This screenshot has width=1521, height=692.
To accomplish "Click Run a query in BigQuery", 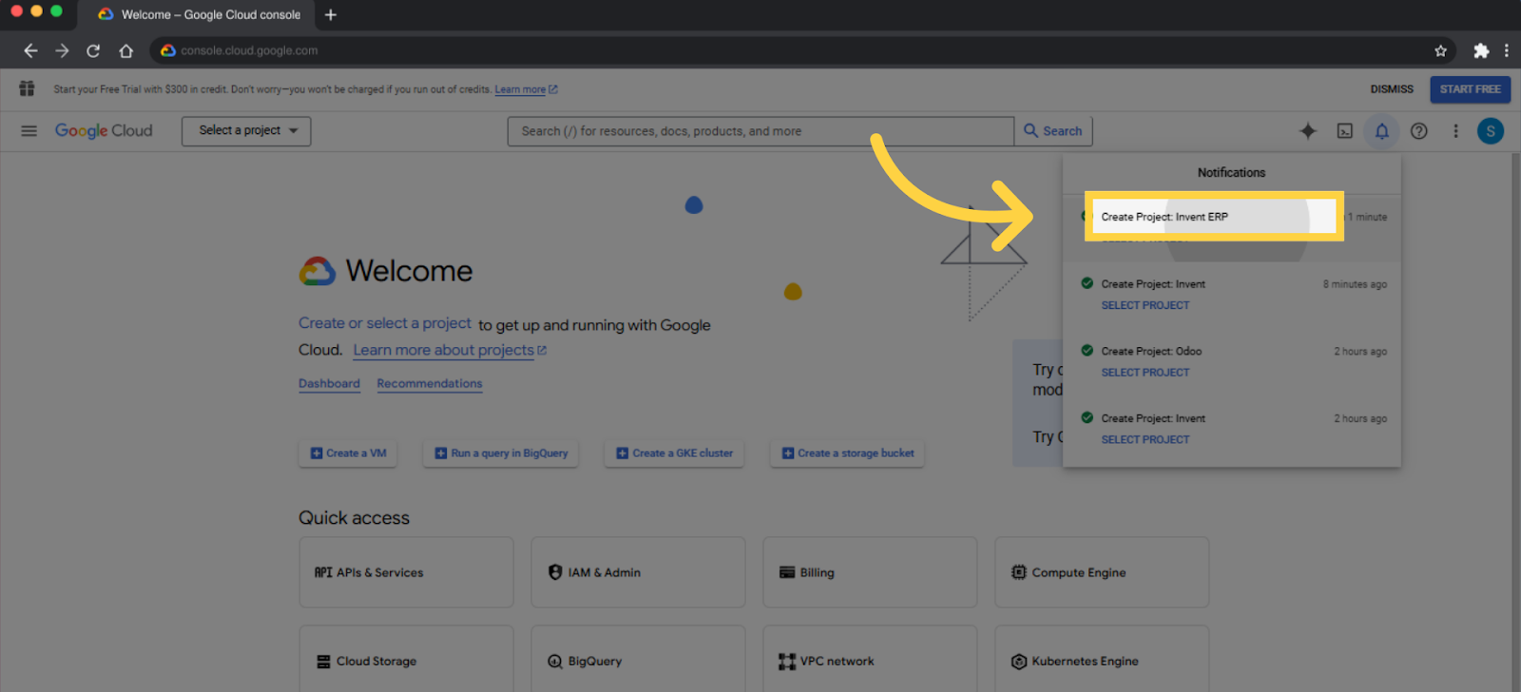I will click(501, 453).
